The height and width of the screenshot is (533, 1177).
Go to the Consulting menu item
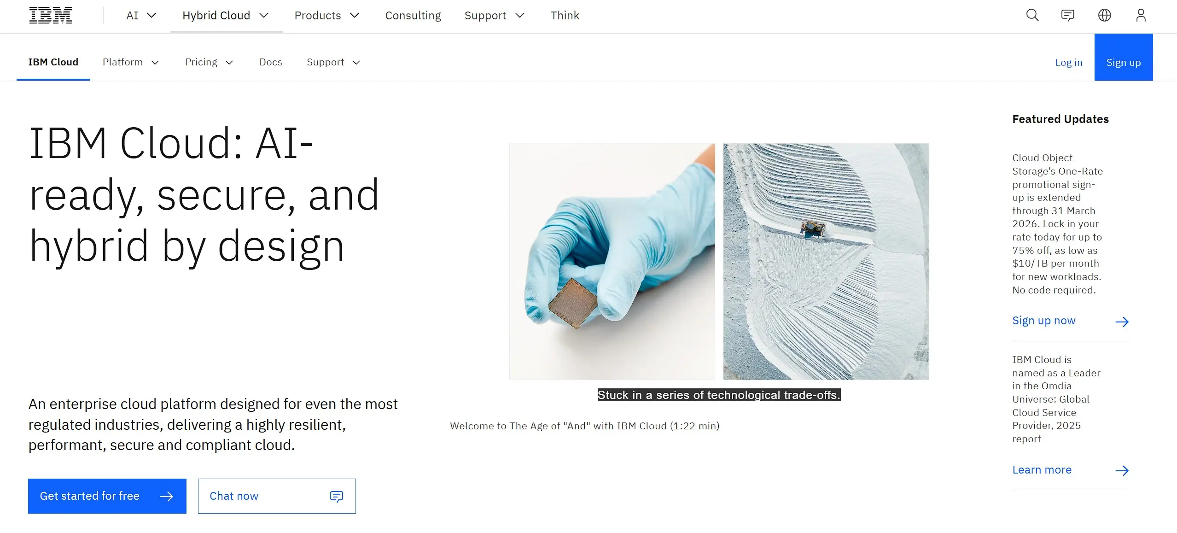(413, 16)
